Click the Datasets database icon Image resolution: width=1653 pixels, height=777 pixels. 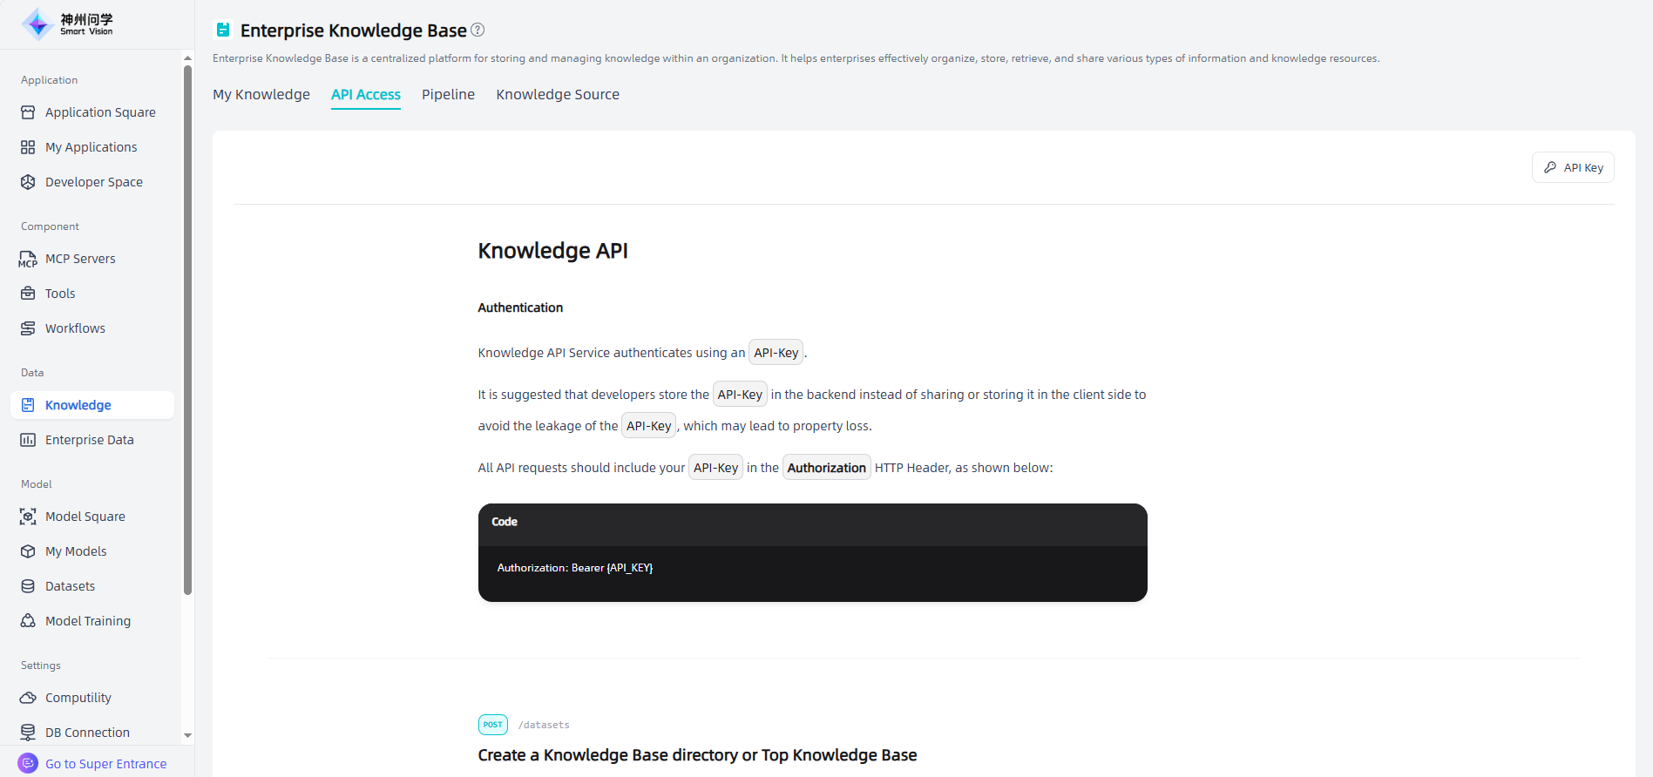[28, 586]
